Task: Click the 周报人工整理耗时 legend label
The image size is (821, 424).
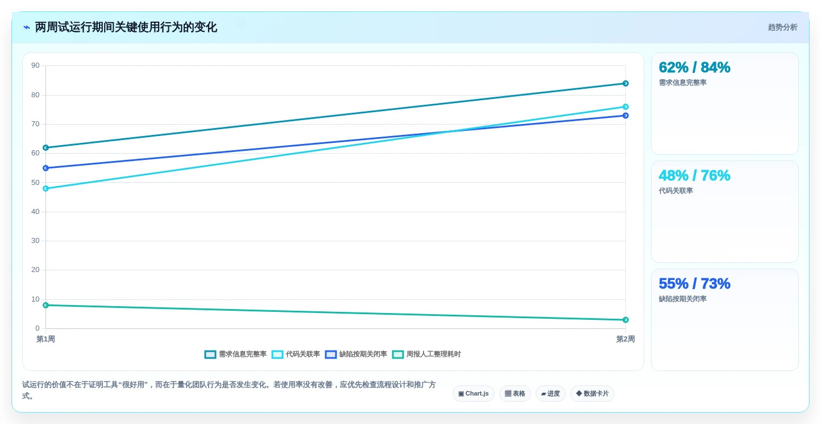Action: tap(434, 354)
